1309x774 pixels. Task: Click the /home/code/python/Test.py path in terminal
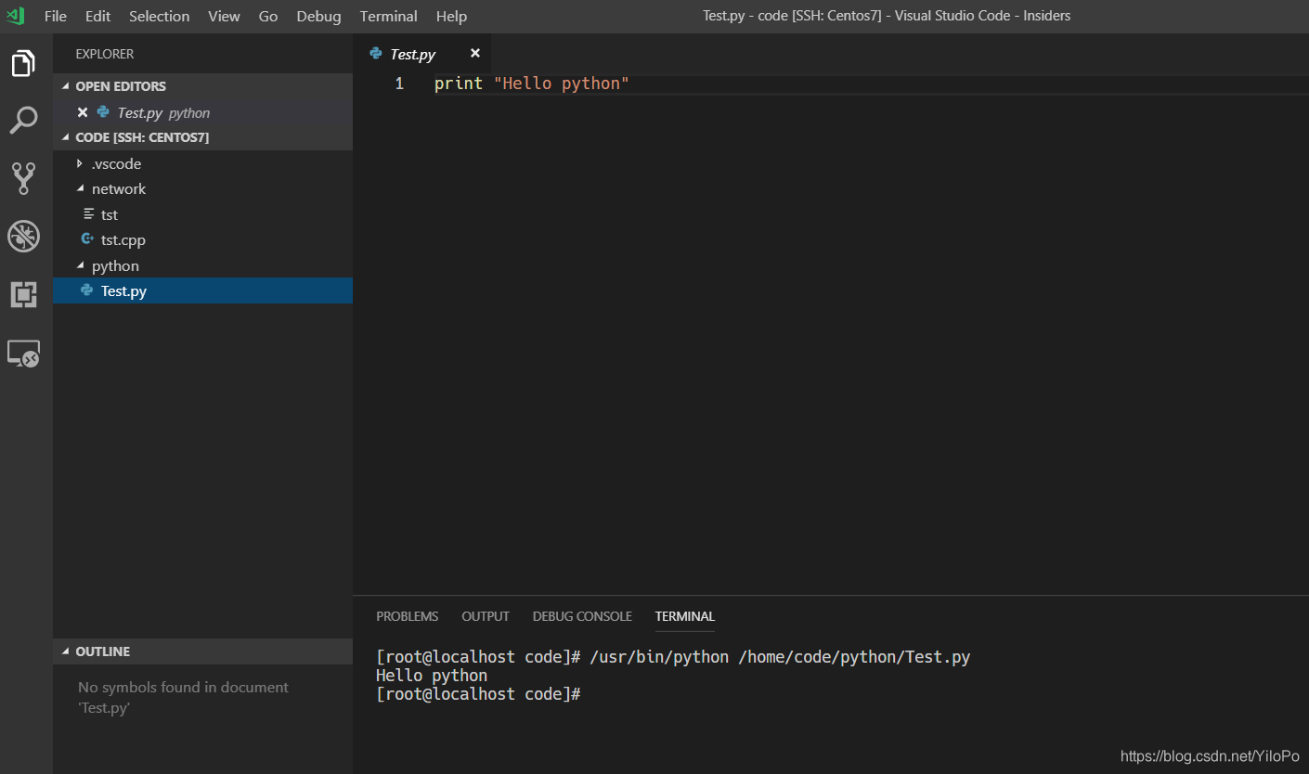click(x=854, y=657)
